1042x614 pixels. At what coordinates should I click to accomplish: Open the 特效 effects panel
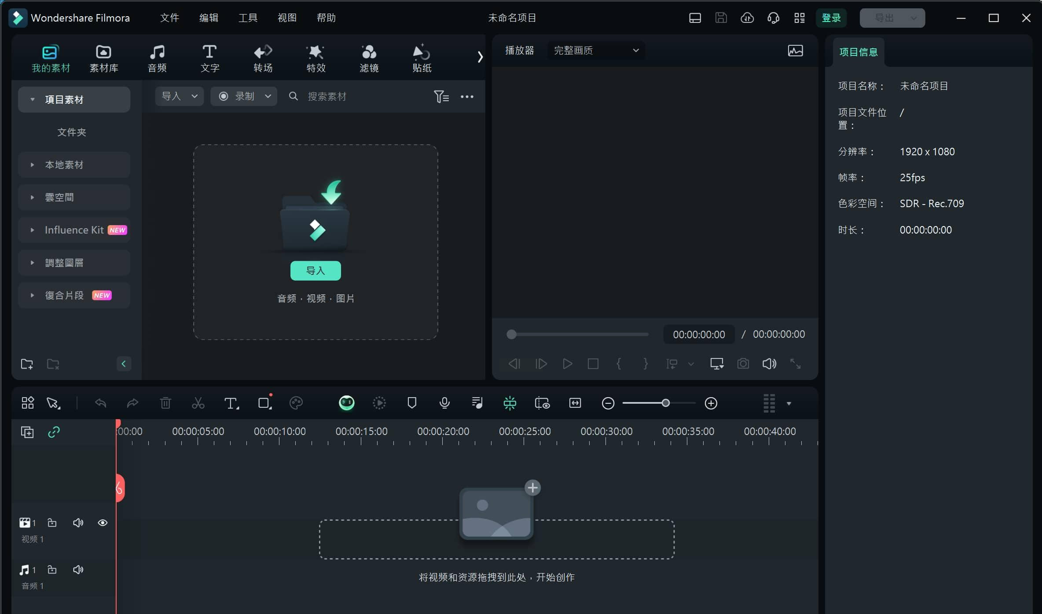coord(316,58)
